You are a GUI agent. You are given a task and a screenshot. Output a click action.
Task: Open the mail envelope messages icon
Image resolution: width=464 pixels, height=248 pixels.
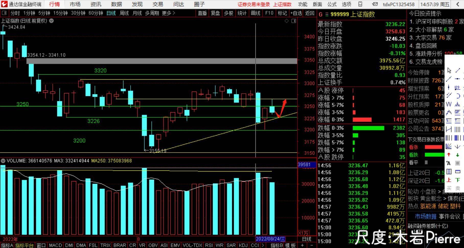point(375,4)
